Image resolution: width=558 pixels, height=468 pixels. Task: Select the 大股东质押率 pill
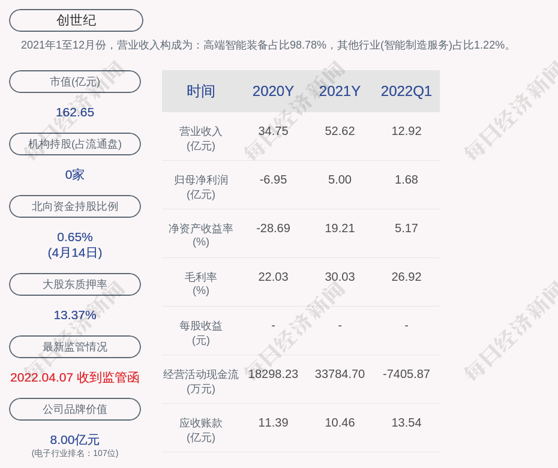coord(75,284)
